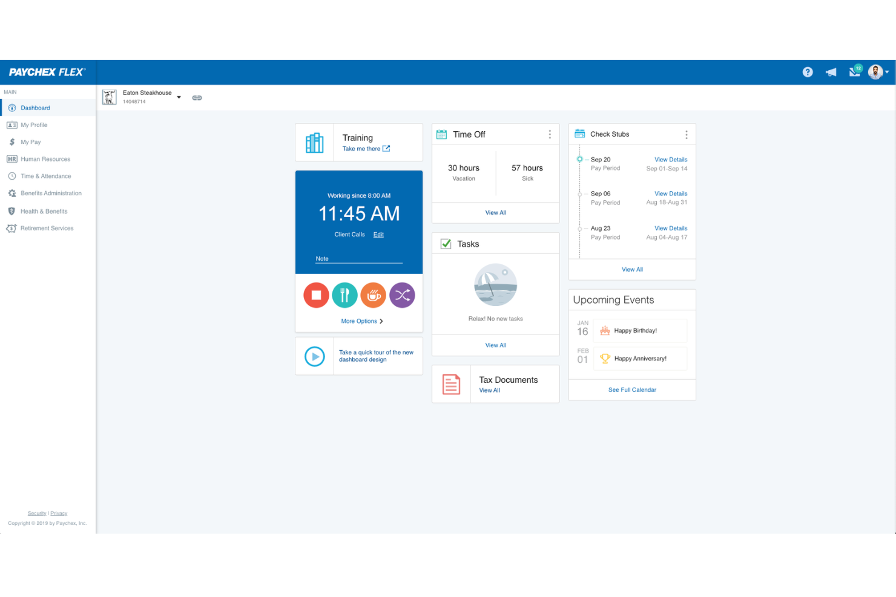Click the purple transfer shuffle icon

click(x=402, y=295)
